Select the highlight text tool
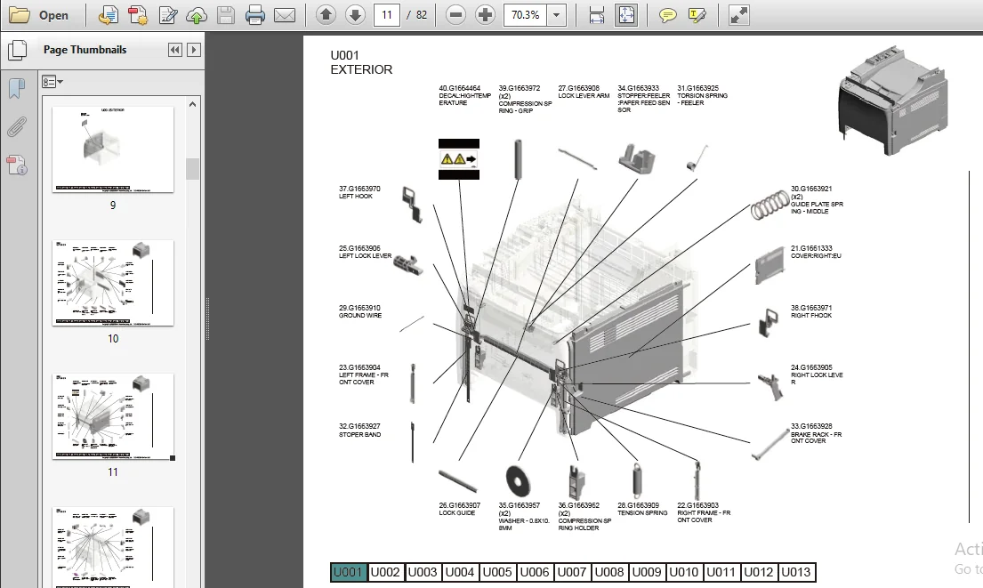The height and width of the screenshot is (588, 983). coord(697,15)
